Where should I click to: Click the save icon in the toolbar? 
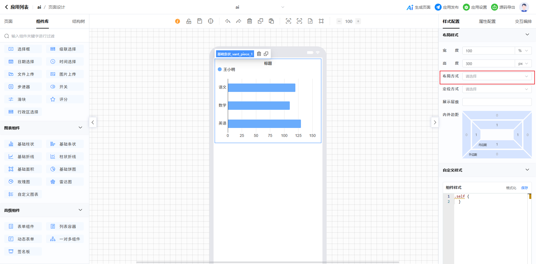(200, 21)
